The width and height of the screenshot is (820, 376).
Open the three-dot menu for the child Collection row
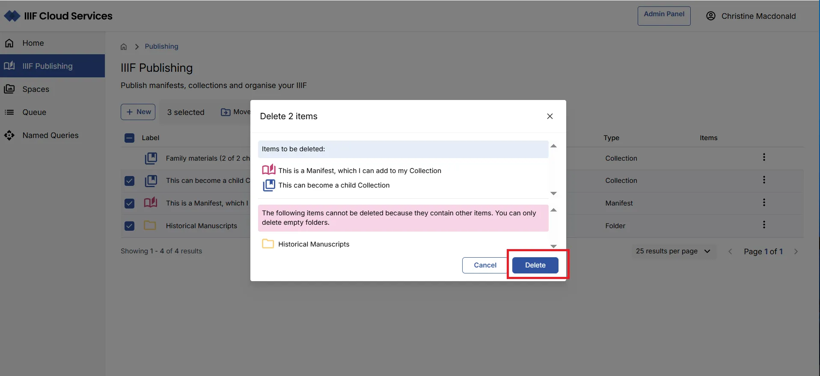764,180
